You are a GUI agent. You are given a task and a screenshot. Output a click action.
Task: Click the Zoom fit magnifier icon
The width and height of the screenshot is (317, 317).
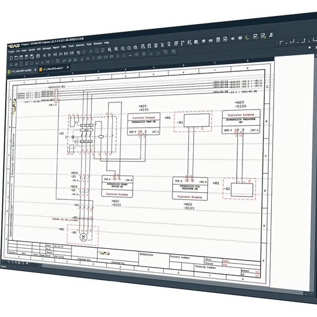[x=136, y=48]
